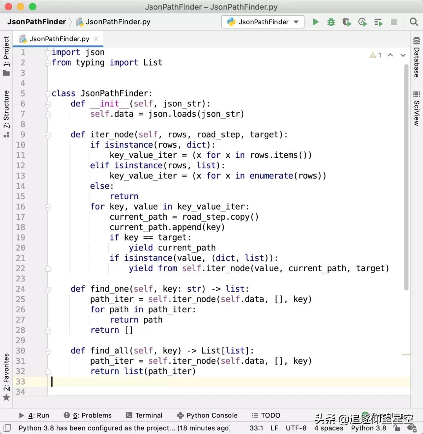The image size is (423, 434).
Task: Select JsonPathFinder.py breadcrumb in navigation bar
Action: (114, 22)
